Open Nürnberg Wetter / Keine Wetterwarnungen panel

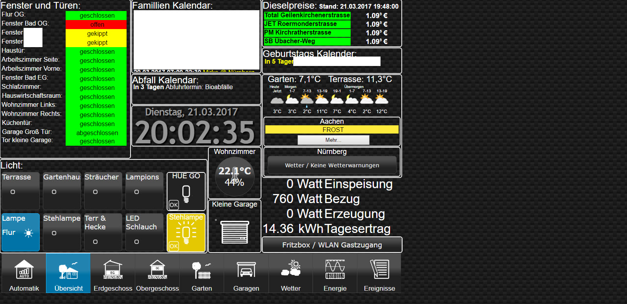pyautogui.click(x=332, y=165)
